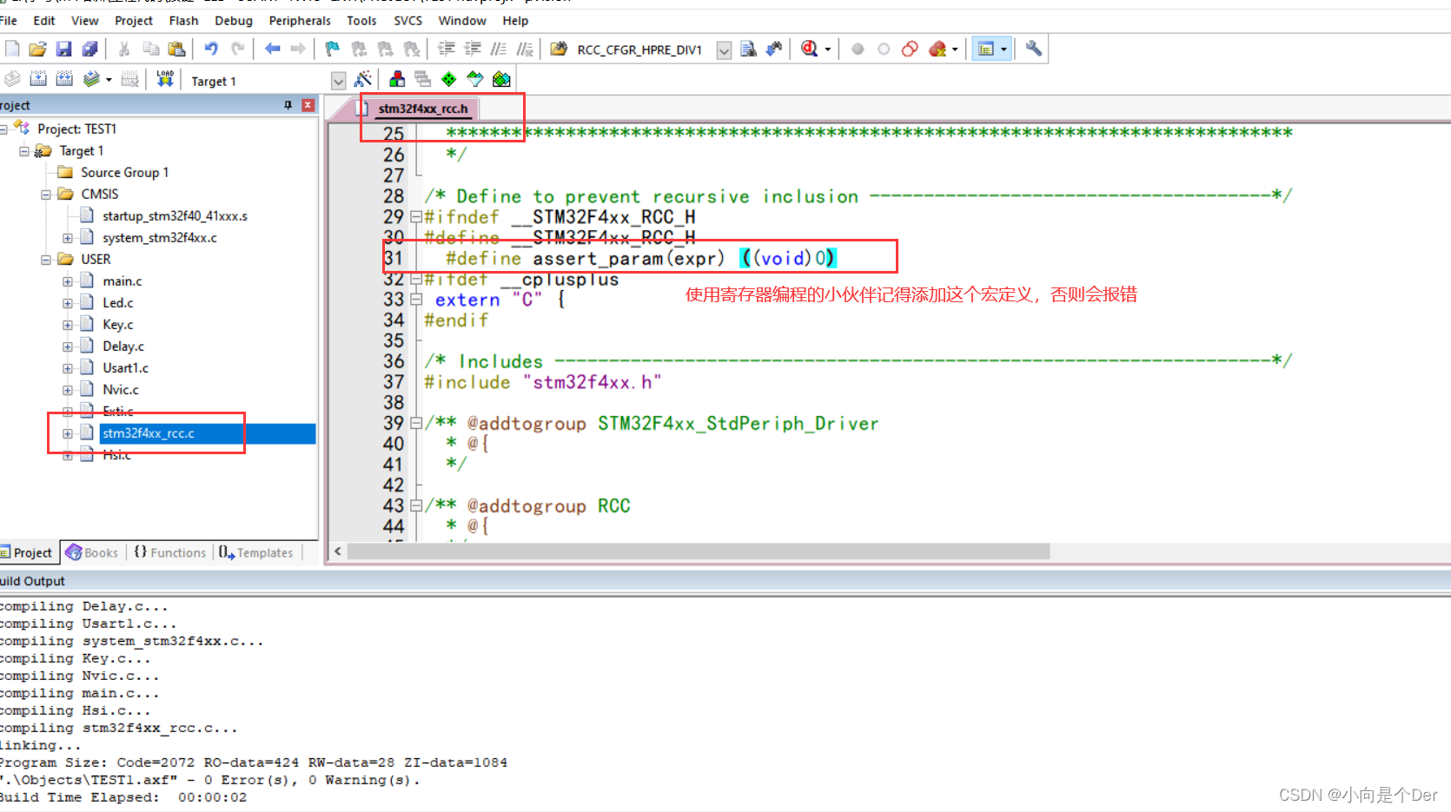Collapse code fold at line 29
This screenshot has width=1451, height=812.
[x=416, y=217]
